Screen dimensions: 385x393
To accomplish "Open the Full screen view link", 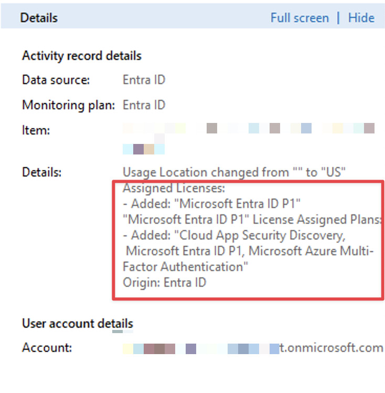I will (299, 18).
